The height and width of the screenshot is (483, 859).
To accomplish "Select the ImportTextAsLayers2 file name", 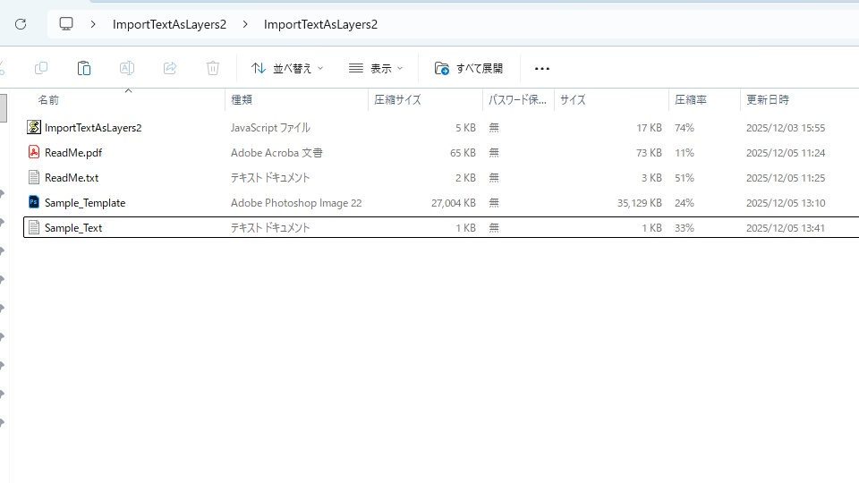I will coord(93,128).
